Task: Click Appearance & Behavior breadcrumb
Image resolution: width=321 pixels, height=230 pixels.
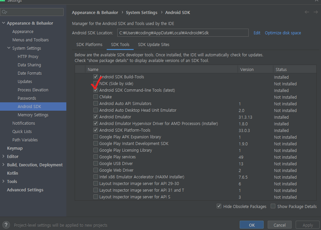Action: (x=95, y=12)
